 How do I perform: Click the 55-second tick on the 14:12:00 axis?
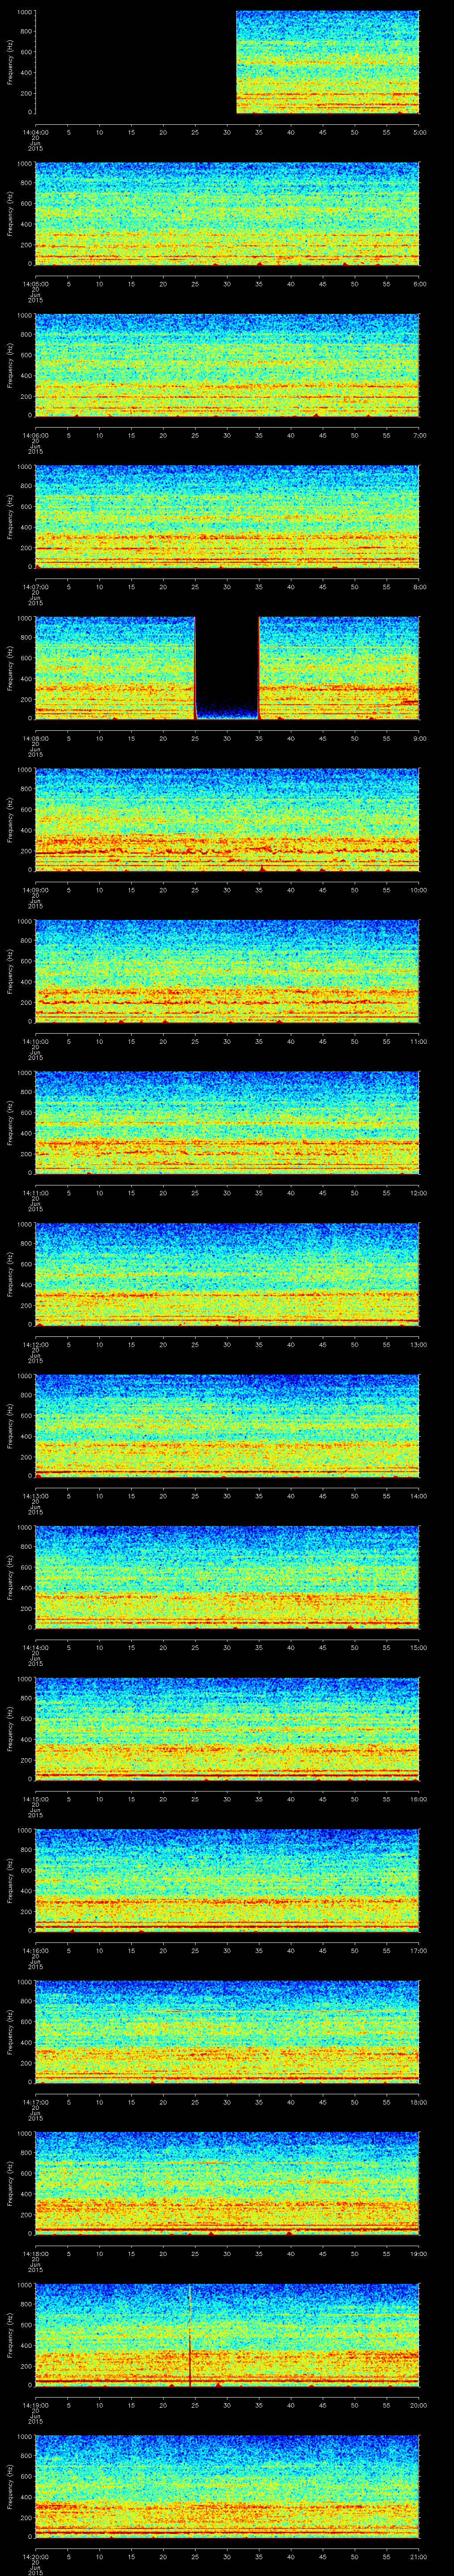coord(387,1345)
